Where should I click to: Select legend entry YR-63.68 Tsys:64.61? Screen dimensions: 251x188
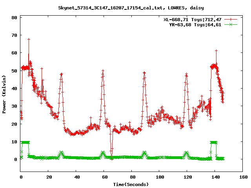[195, 25]
